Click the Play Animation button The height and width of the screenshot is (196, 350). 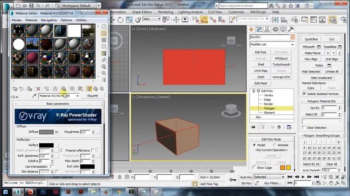click(303, 177)
